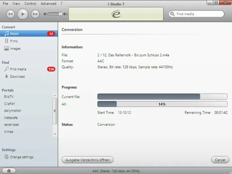Select the BlipTV portal

(9, 97)
